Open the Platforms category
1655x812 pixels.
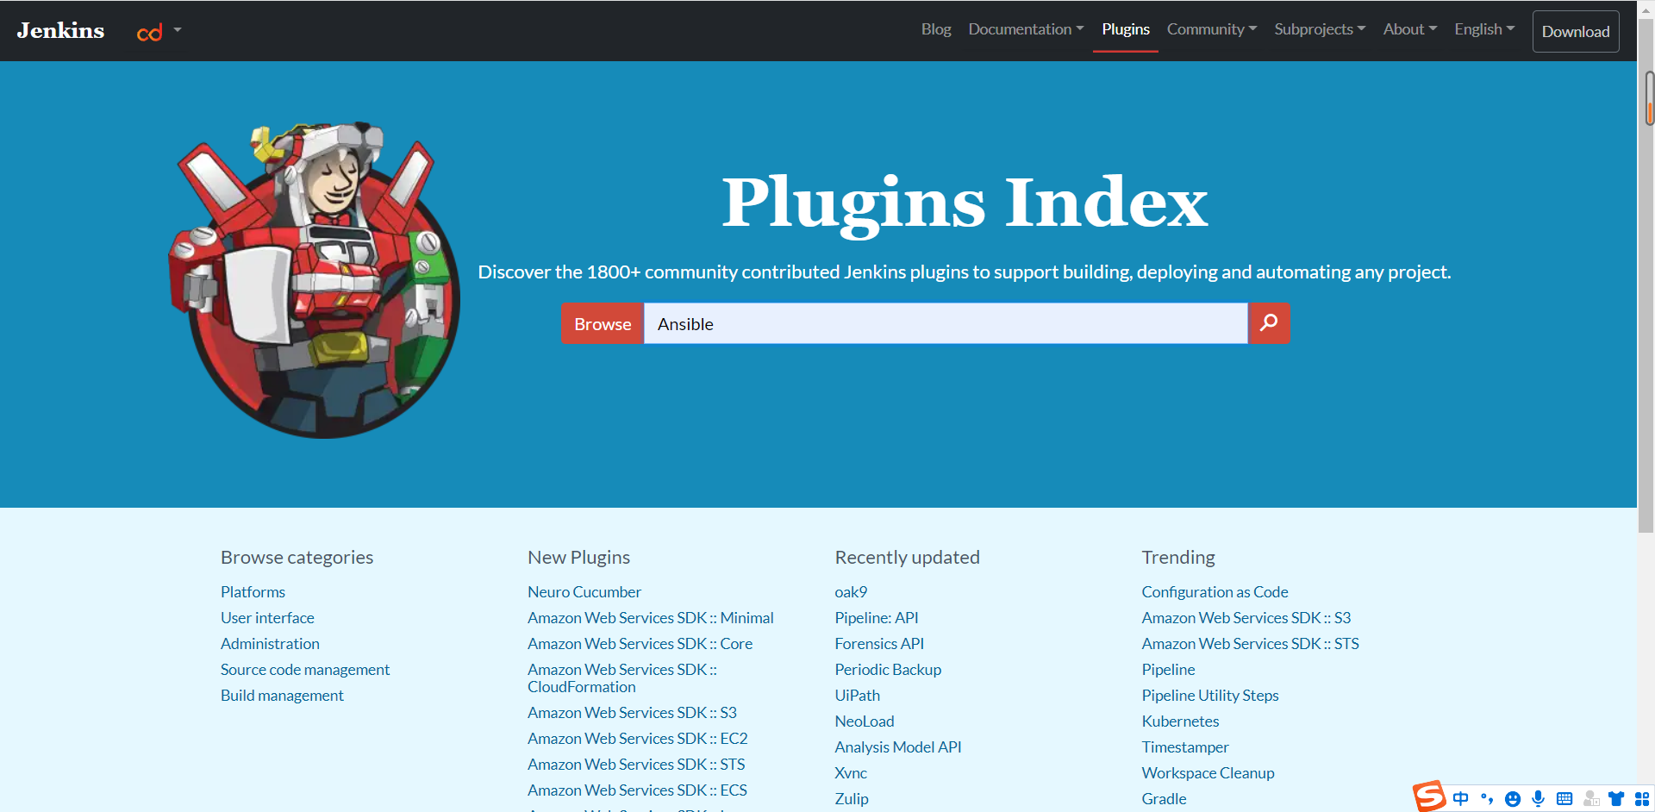point(253,592)
